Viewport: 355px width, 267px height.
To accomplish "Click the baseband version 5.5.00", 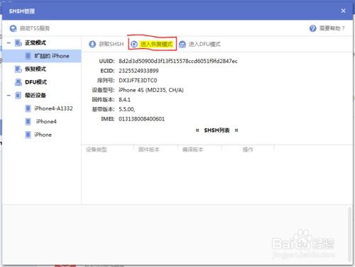I will coord(126,109).
